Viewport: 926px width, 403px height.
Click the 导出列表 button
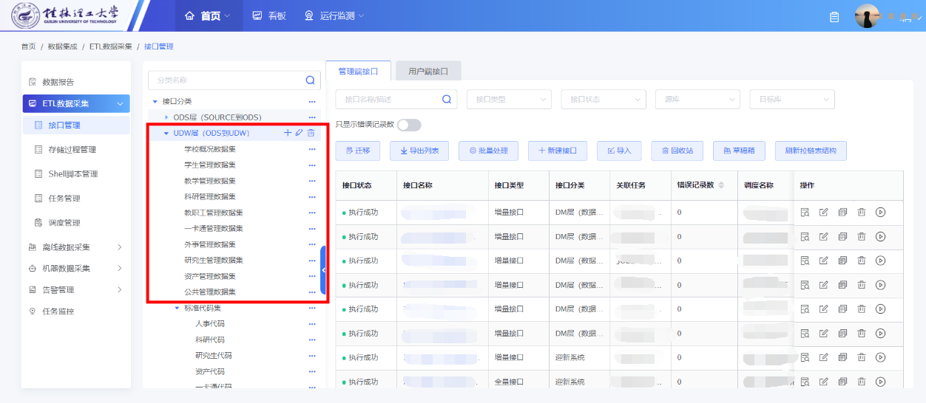pyautogui.click(x=419, y=151)
